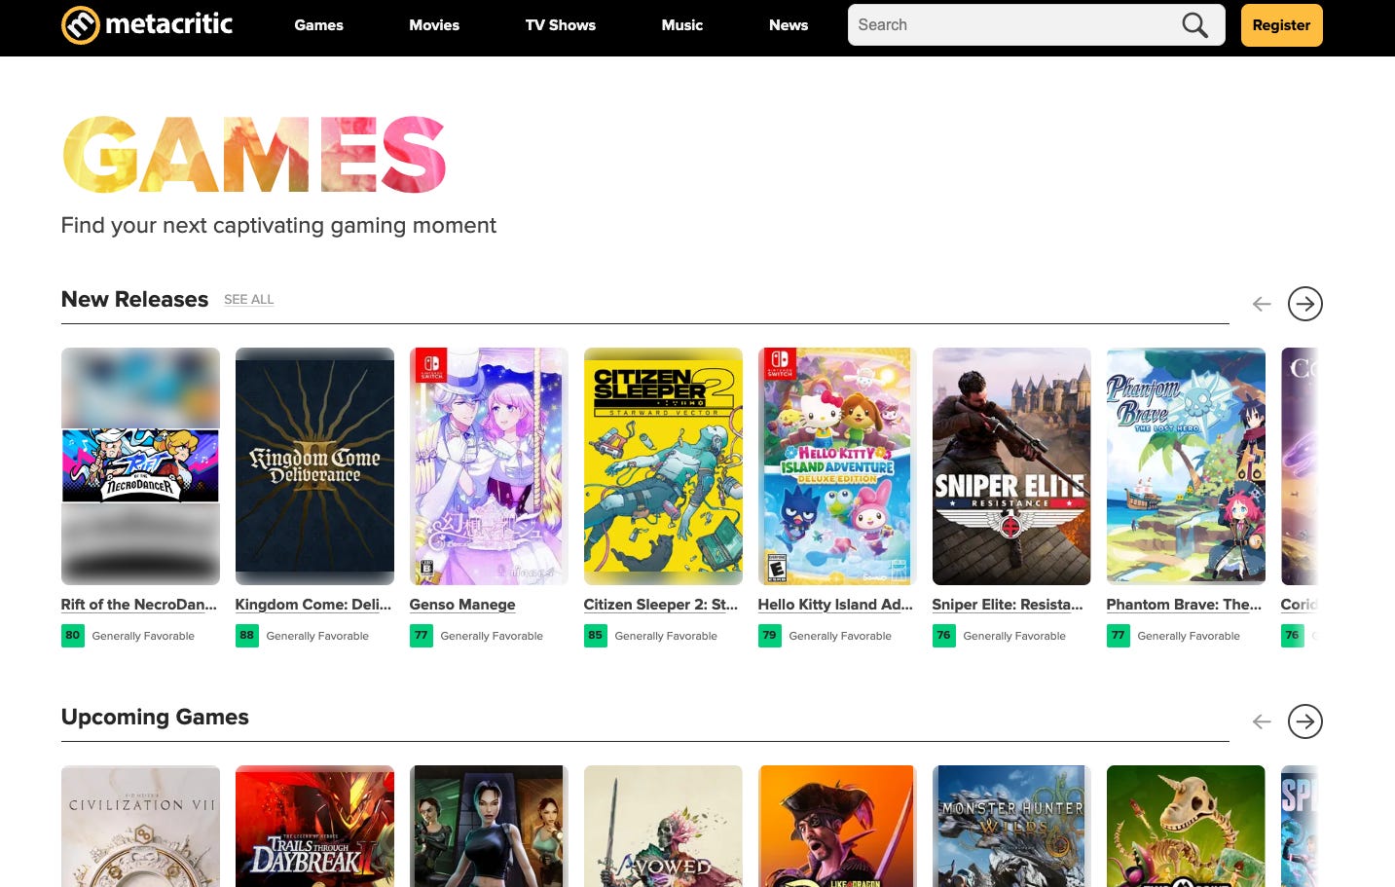Open Rift of the NecroDancer title link
Image resolution: width=1395 pixels, height=887 pixels.
point(139,605)
